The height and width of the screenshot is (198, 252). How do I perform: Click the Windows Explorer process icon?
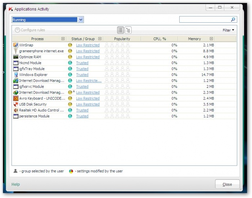[15, 75]
